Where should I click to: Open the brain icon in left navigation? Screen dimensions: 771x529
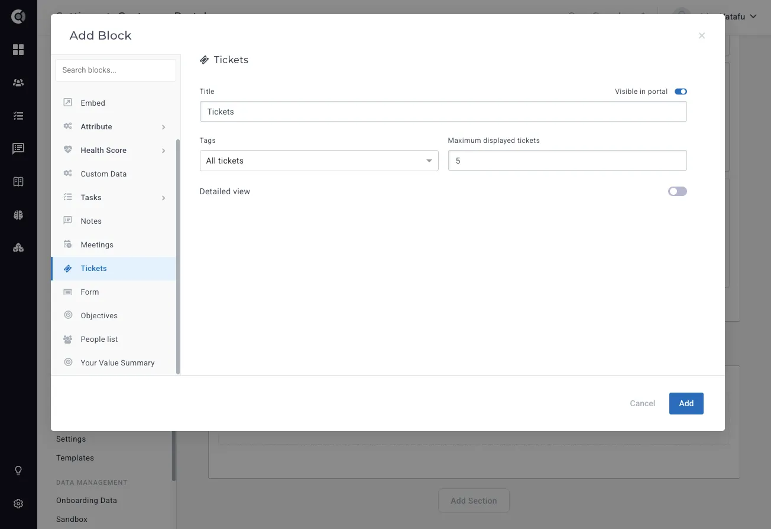coord(18,215)
